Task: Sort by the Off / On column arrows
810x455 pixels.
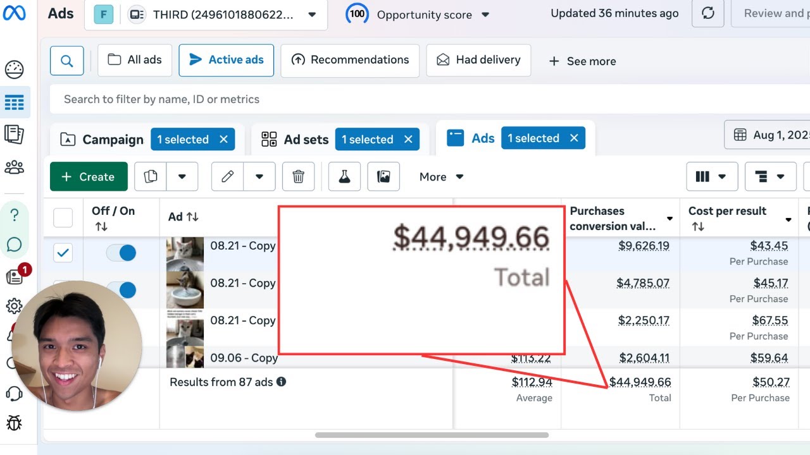Action: pos(101,226)
